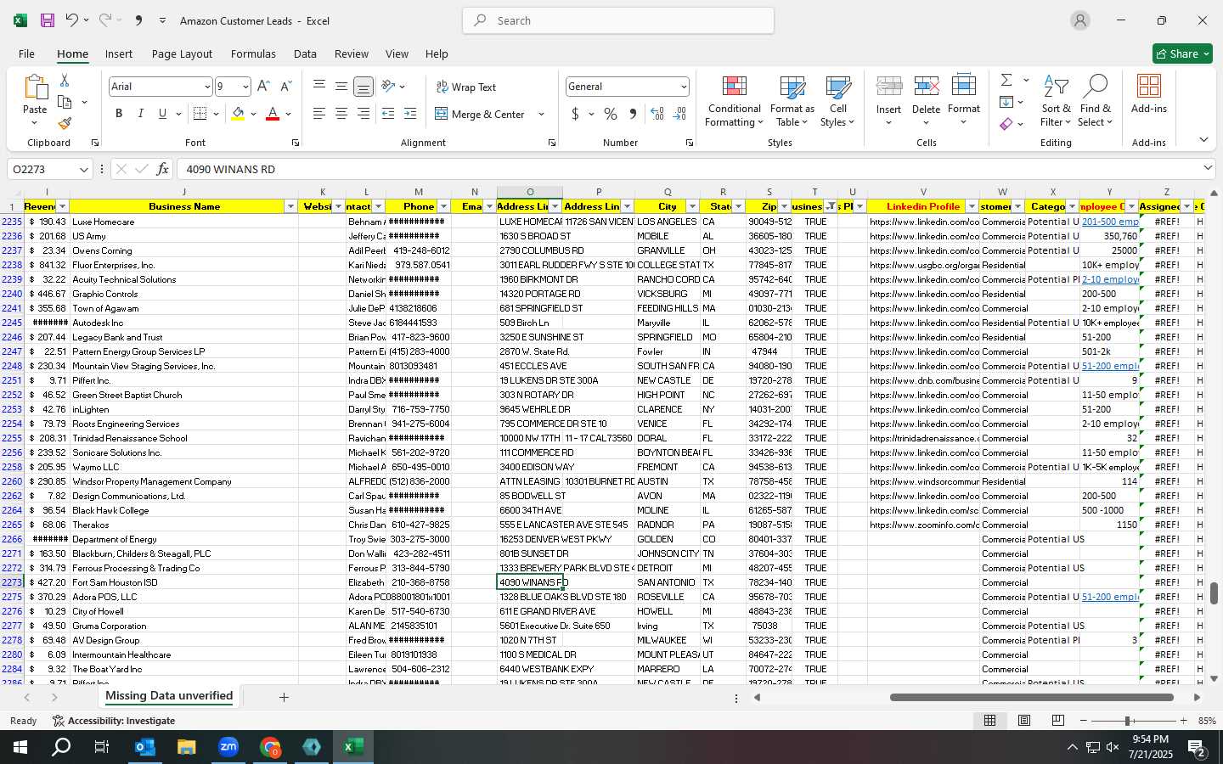Click the Share button

pyautogui.click(x=1182, y=53)
